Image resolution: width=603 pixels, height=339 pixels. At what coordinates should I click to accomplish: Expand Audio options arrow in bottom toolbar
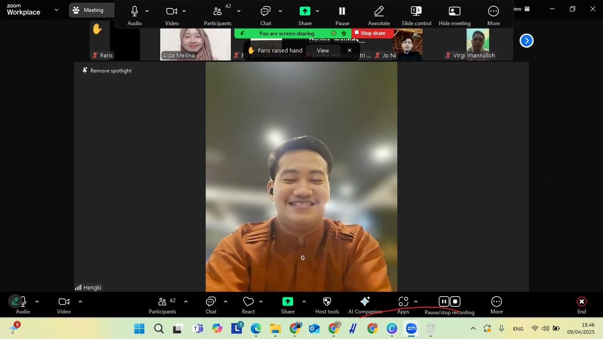click(x=37, y=302)
